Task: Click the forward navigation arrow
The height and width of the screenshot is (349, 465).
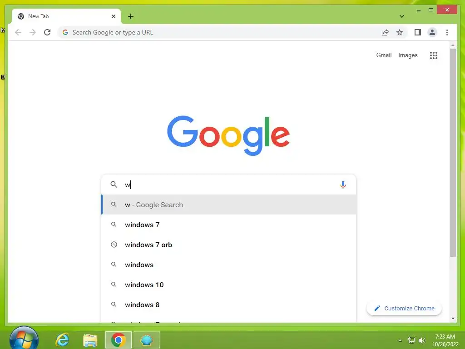Action: [33, 32]
